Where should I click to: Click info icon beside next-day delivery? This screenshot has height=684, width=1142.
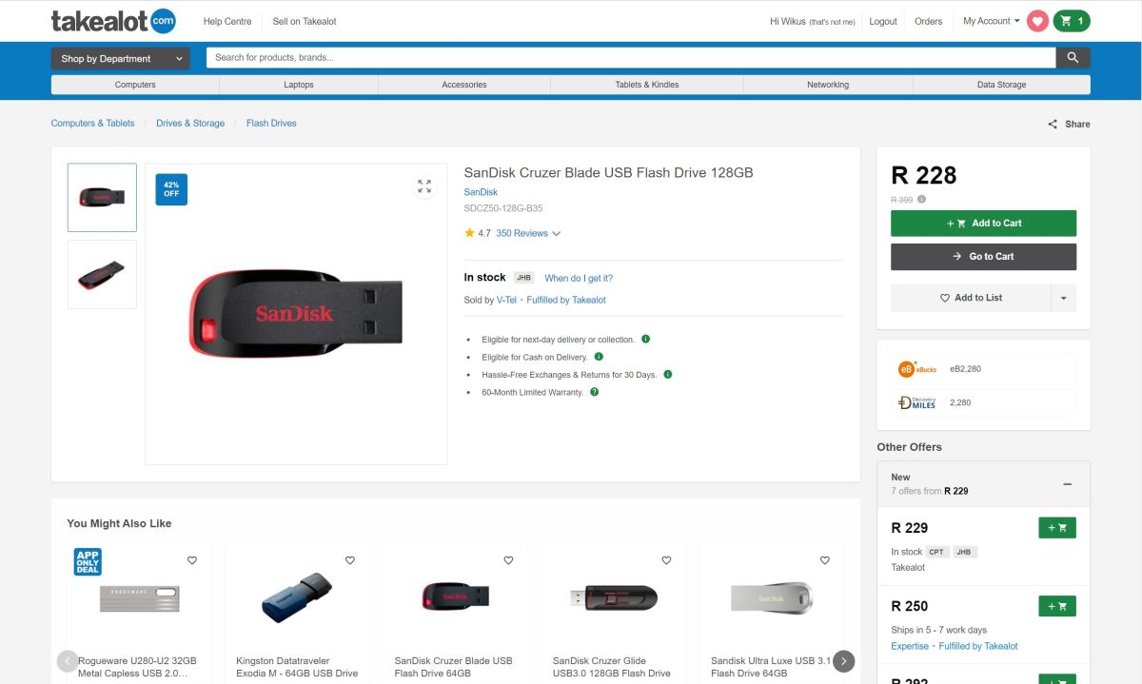tap(645, 339)
